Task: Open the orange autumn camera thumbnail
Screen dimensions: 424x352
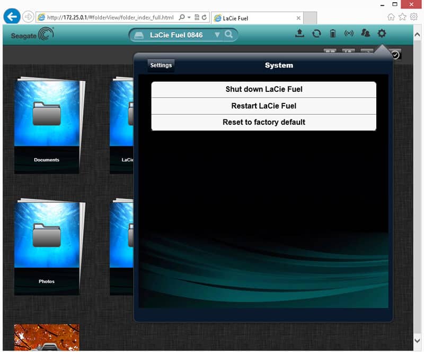Action: coord(47,337)
